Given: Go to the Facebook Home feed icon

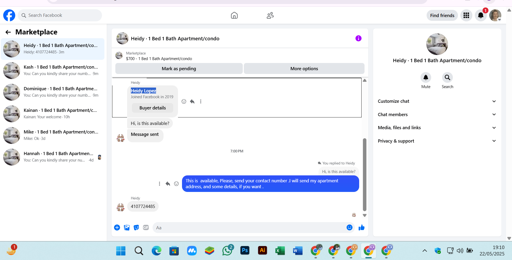Looking at the screenshot, I should coord(234,15).
